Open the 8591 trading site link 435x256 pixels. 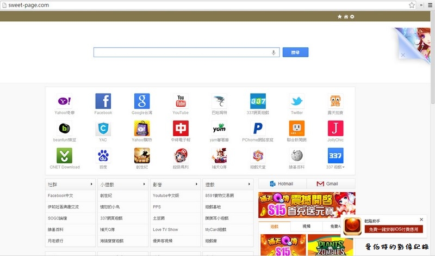(220, 196)
